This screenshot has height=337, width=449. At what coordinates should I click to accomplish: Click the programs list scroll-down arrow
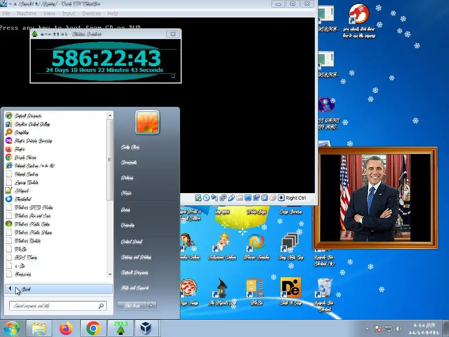click(110, 275)
